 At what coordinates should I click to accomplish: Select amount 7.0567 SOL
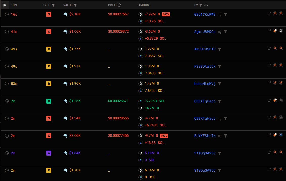[x=154, y=56]
